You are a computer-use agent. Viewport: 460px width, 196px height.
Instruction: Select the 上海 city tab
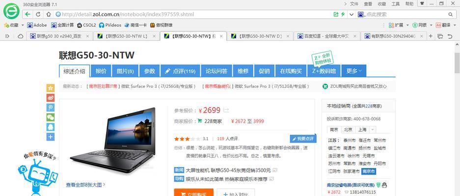[x=362, y=129]
